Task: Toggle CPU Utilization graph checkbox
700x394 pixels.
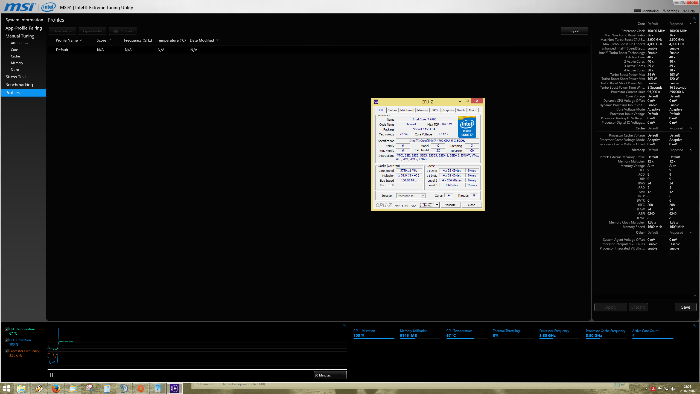Action: pos(7,340)
